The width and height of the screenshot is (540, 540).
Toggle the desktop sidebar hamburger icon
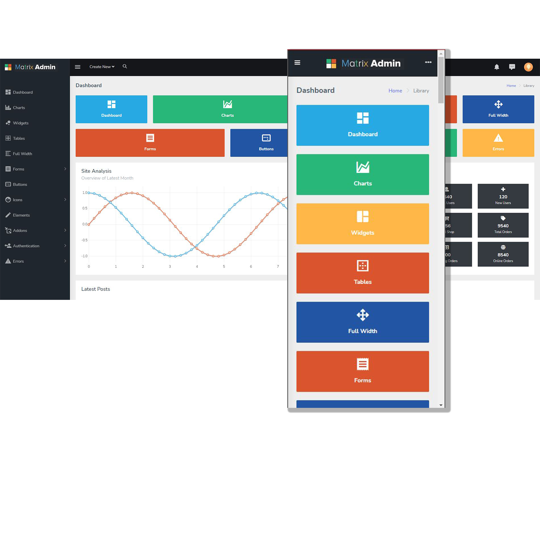(x=77, y=67)
